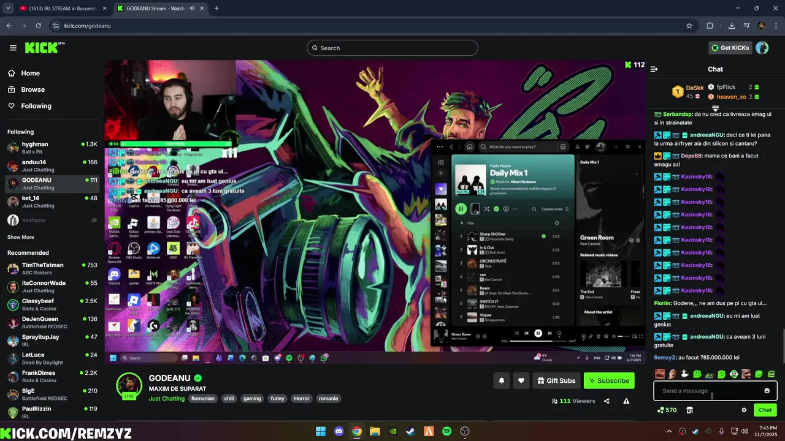Click the 570 channel points icon
The image size is (785, 441).
667,410
